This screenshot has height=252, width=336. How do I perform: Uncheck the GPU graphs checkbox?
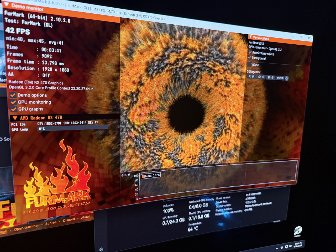point(14,109)
